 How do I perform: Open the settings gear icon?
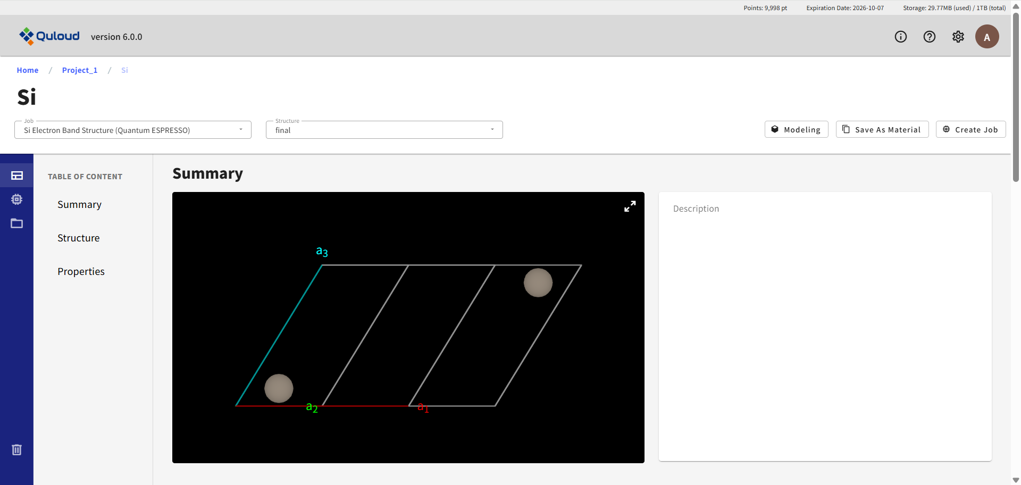pos(958,37)
